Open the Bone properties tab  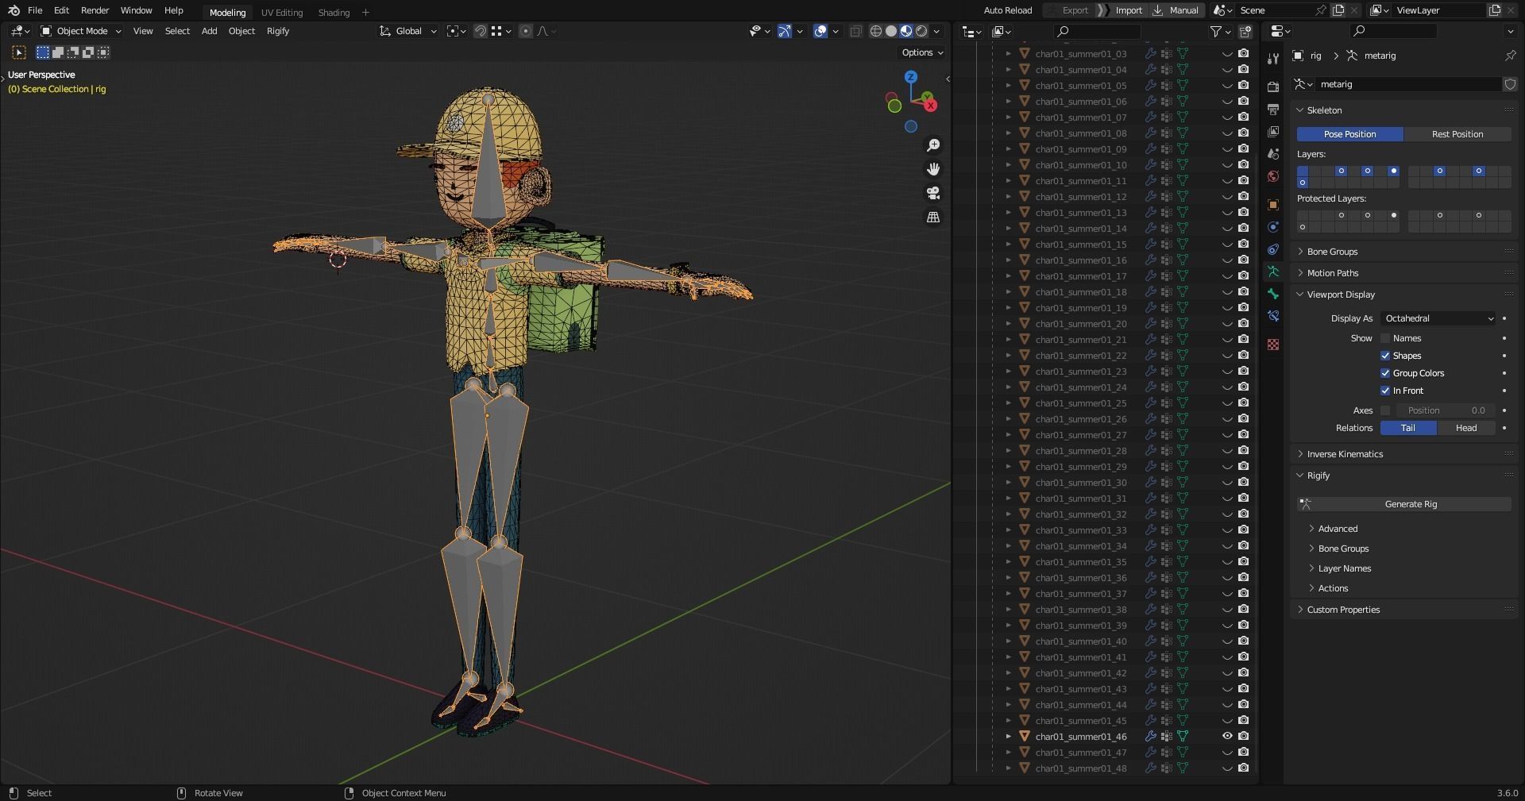pyautogui.click(x=1273, y=294)
